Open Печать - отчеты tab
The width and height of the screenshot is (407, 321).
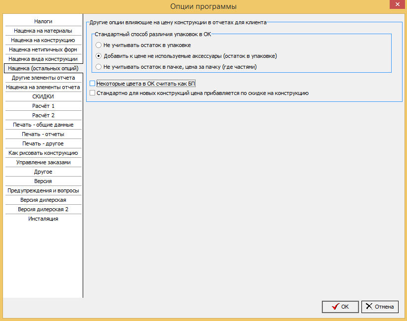pos(43,134)
